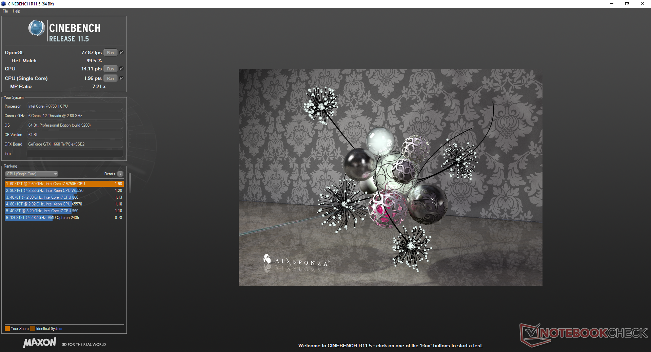The height and width of the screenshot is (352, 651).
Task: Toggle the OpenGL test checkbox
Action: [121, 52]
